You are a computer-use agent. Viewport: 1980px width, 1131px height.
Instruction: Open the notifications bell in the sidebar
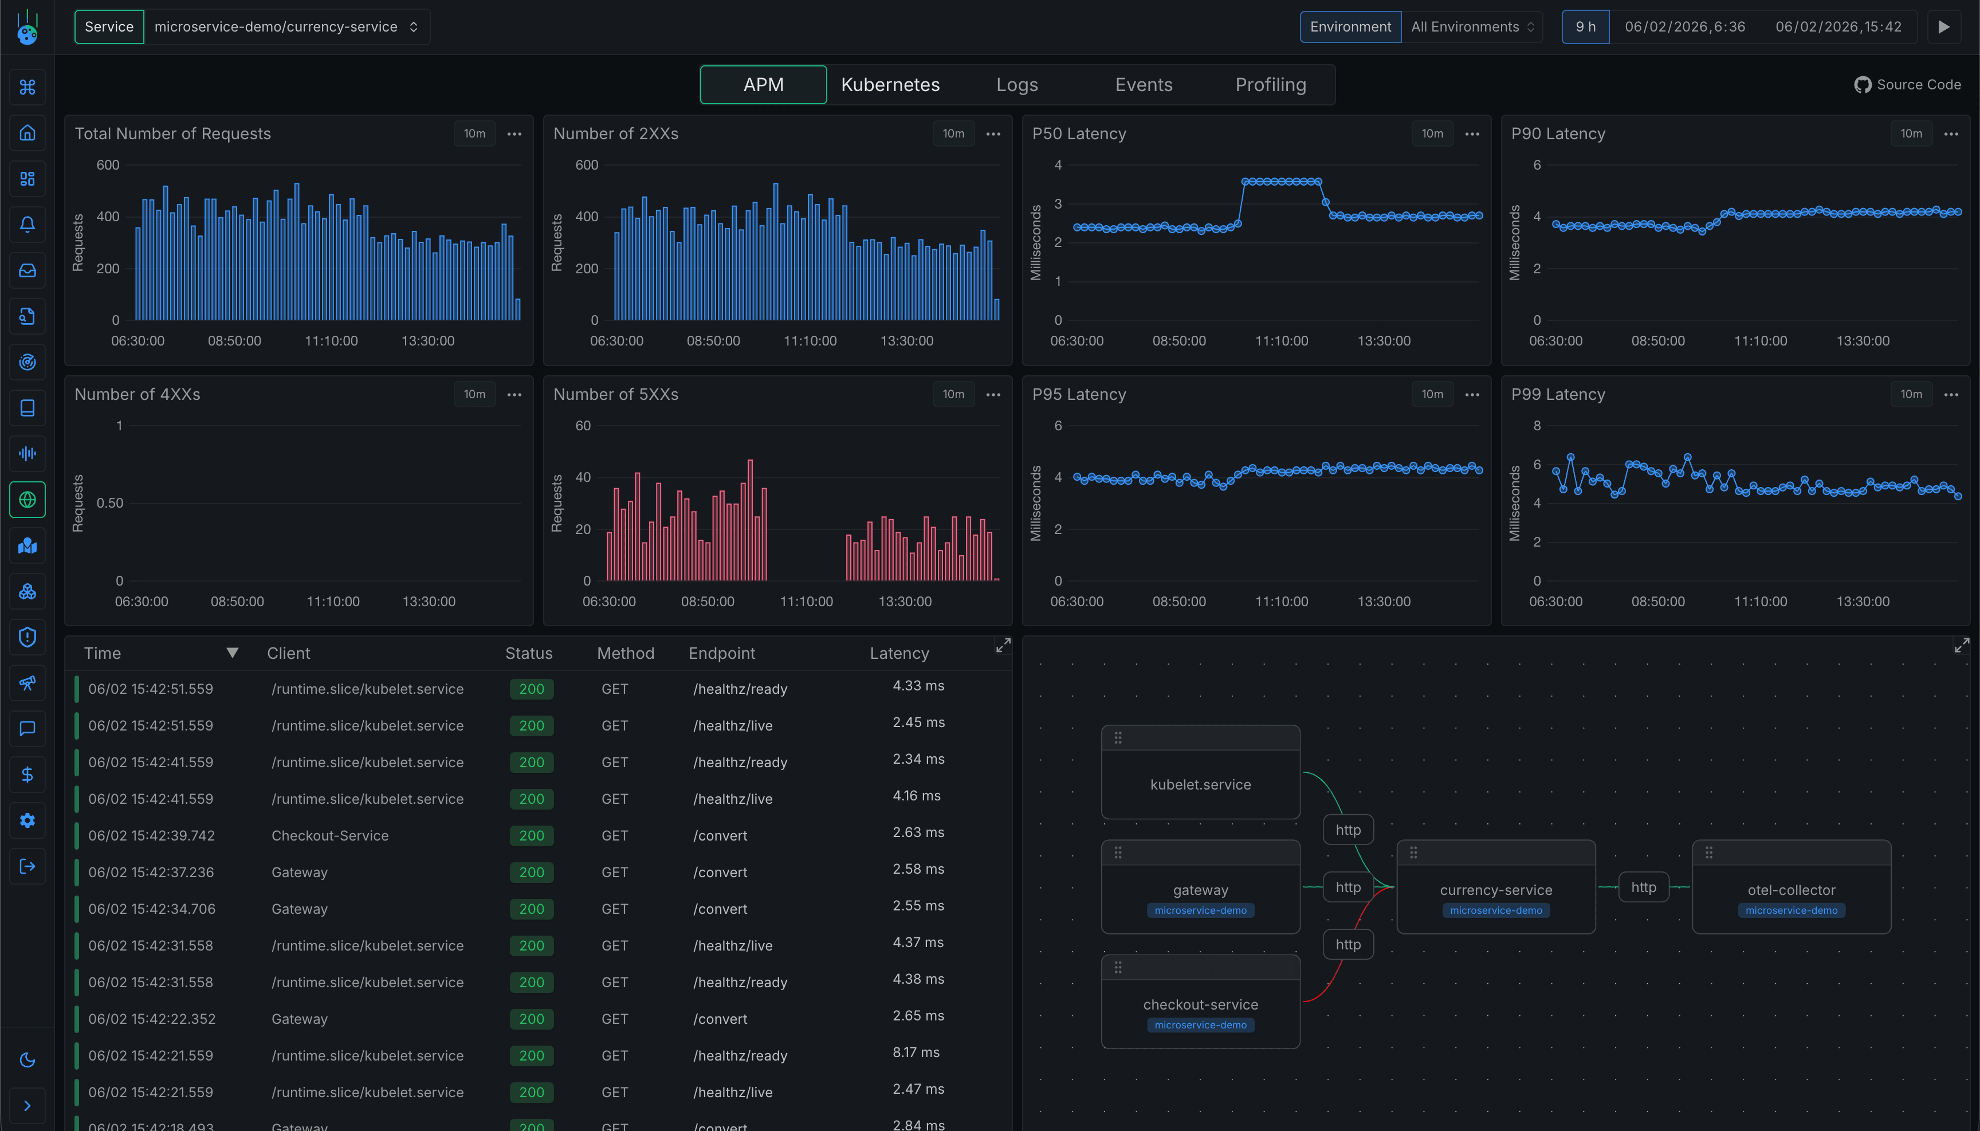pos(27,225)
